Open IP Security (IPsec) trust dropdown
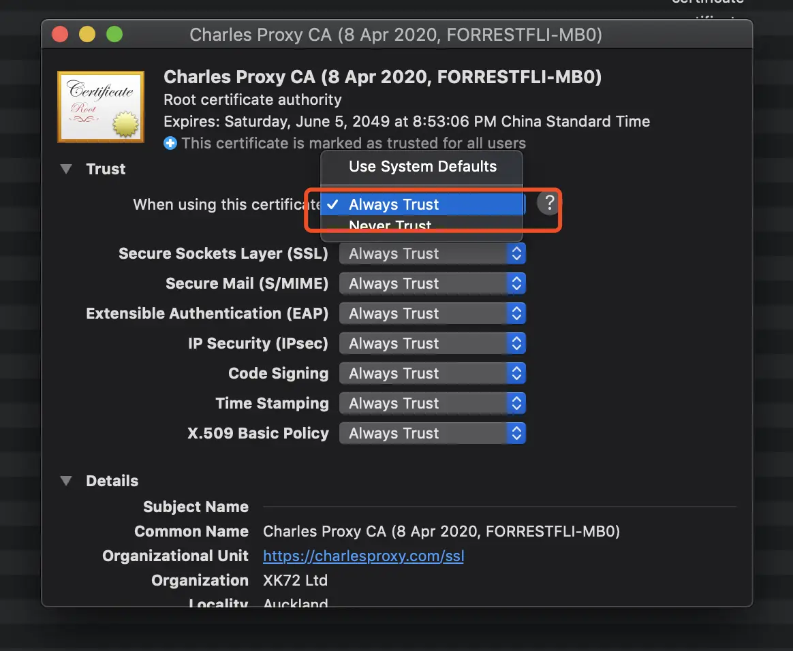The image size is (793, 651). (433, 343)
